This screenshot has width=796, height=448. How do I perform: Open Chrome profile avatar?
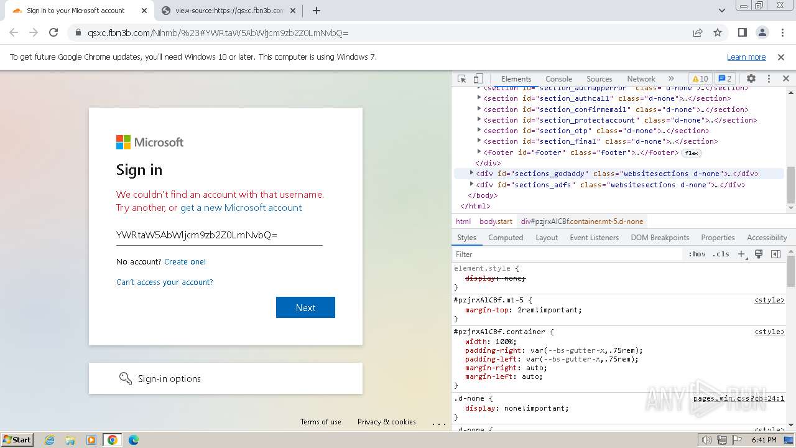tap(762, 32)
